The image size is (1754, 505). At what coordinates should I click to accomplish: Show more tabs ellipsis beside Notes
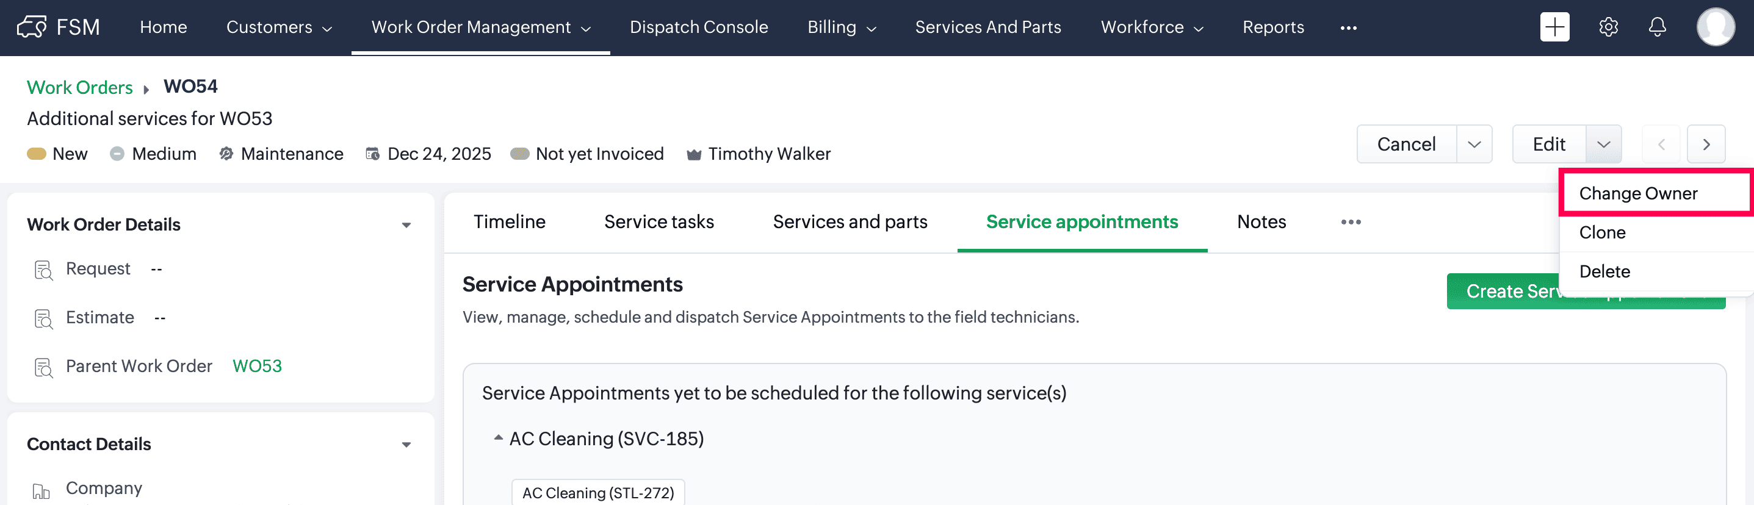click(1350, 222)
